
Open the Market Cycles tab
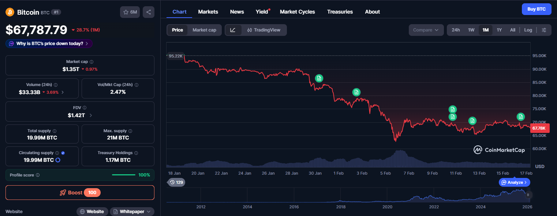tap(297, 12)
